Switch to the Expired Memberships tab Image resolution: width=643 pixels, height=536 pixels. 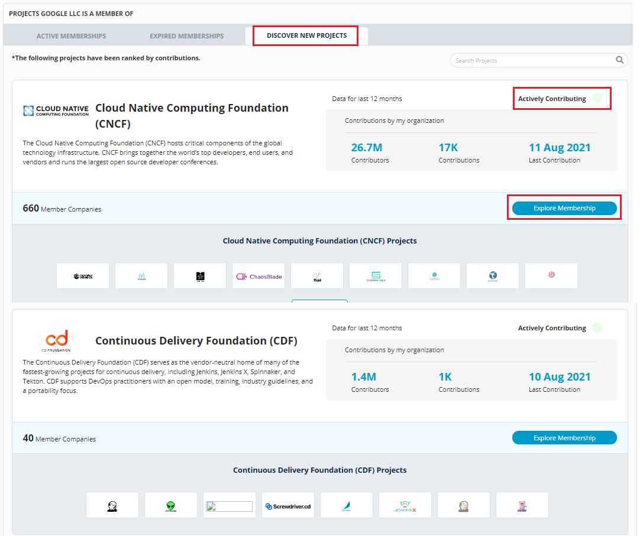186,36
